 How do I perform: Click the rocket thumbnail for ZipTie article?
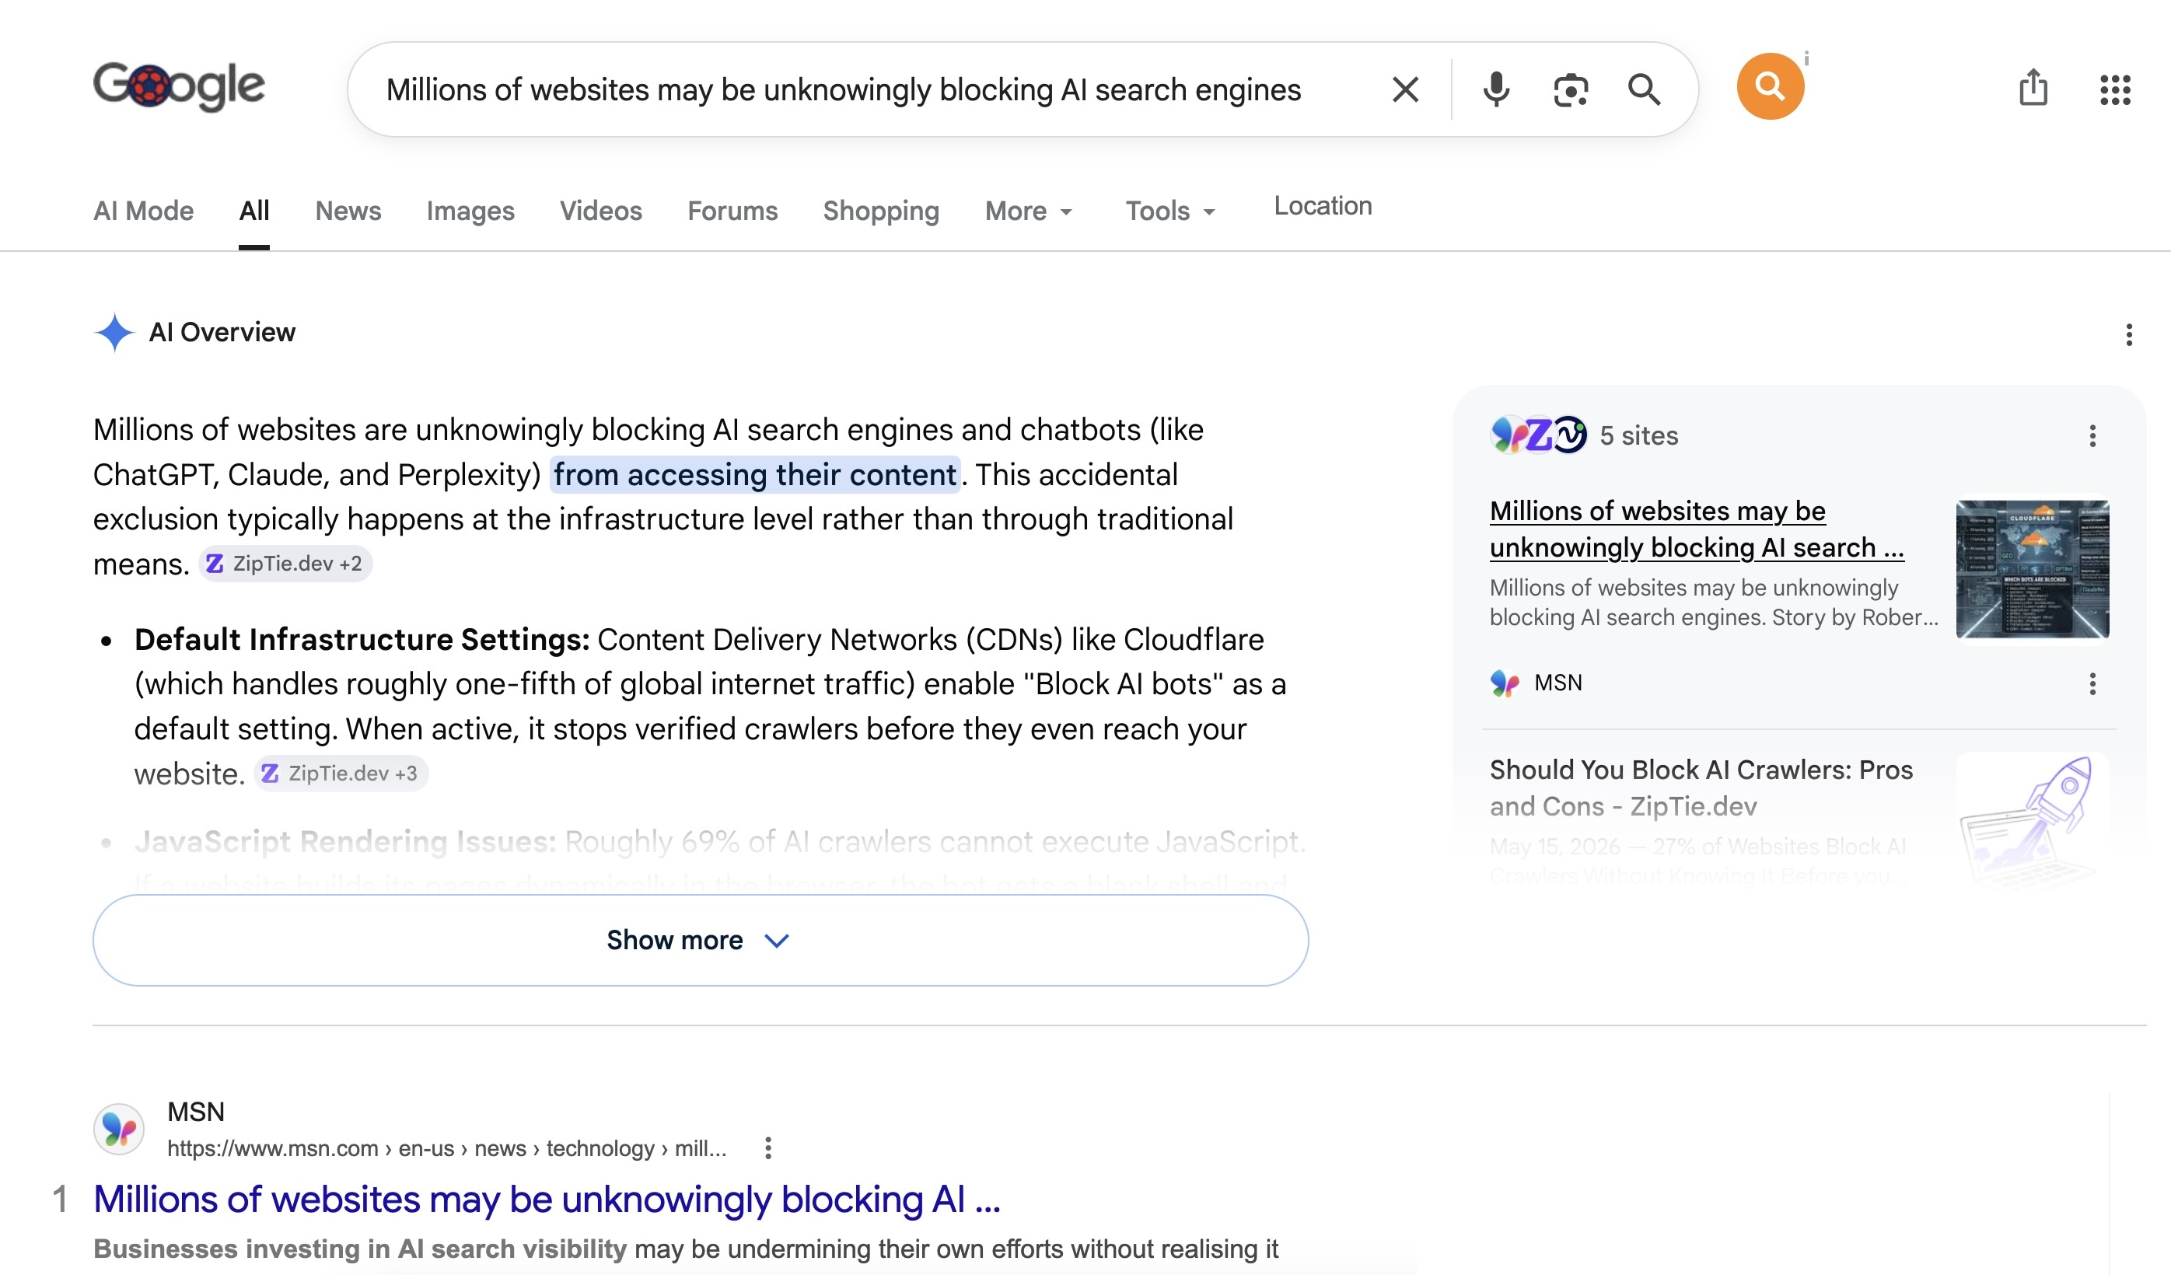[x=2033, y=821]
